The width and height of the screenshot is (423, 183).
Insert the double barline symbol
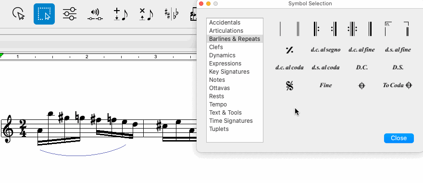[x=298, y=29]
